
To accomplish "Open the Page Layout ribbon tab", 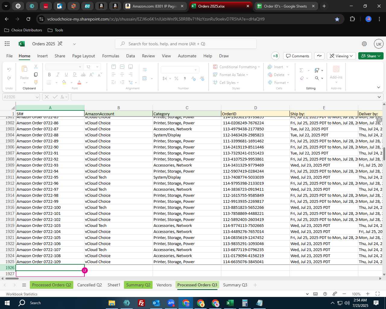I will pos(84,56).
